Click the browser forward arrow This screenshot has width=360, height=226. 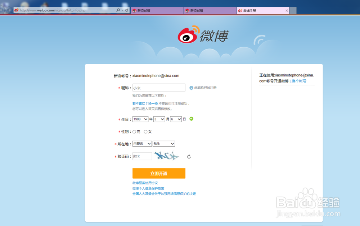9,10
